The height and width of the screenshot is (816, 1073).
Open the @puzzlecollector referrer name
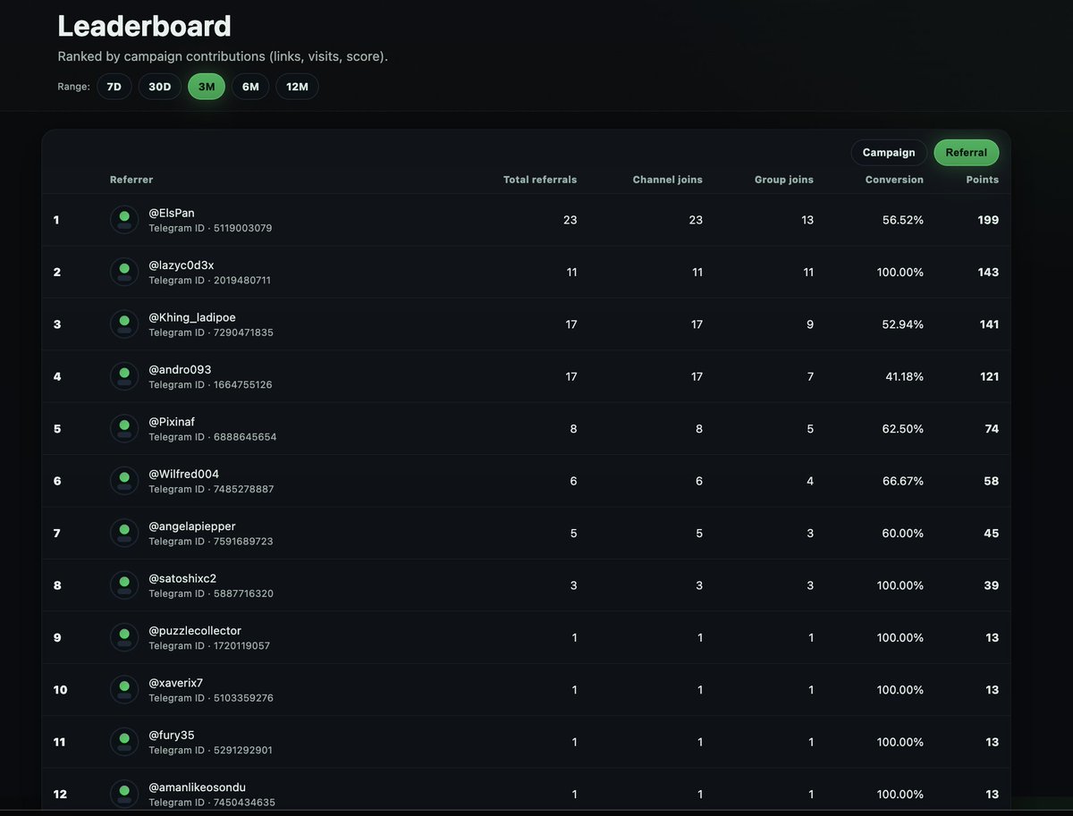(x=195, y=631)
